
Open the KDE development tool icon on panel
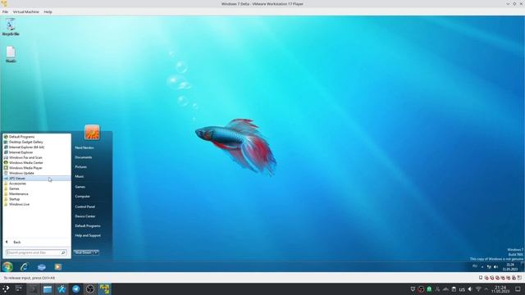click(62, 289)
